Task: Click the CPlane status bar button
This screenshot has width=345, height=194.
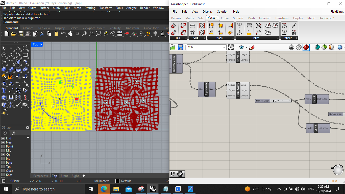Action: coord(15,181)
